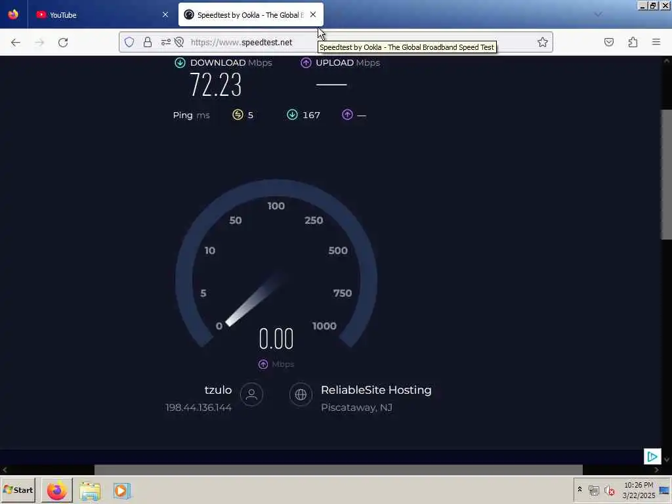Select the Speedtest by Ookla tab
The height and width of the screenshot is (504, 672).
[x=251, y=14]
